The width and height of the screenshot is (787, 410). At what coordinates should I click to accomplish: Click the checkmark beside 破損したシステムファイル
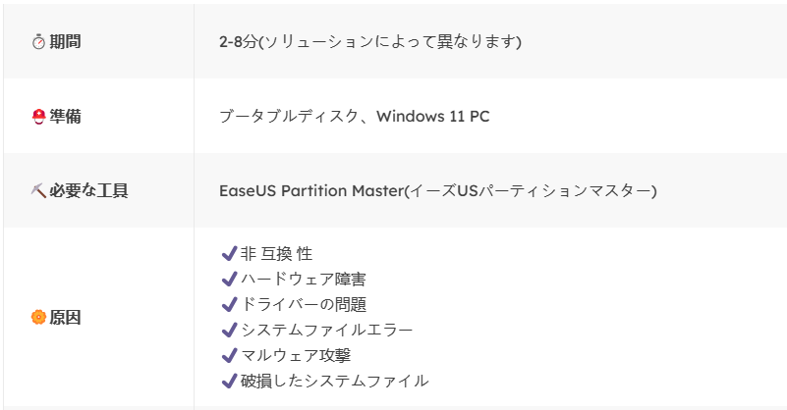click(230, 381)
